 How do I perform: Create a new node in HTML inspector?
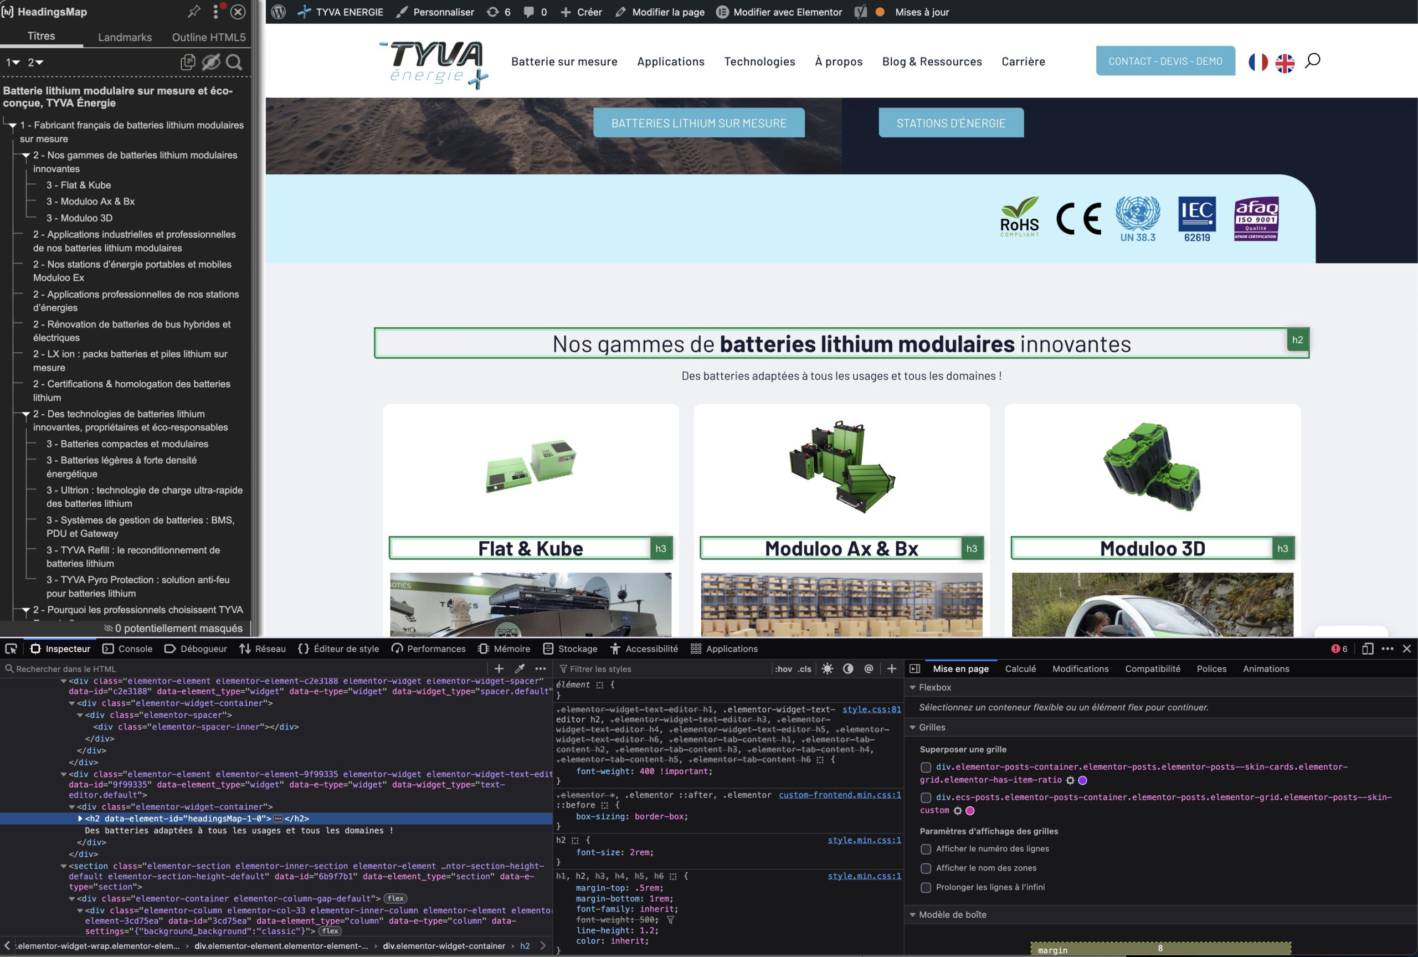coord(499,668)
